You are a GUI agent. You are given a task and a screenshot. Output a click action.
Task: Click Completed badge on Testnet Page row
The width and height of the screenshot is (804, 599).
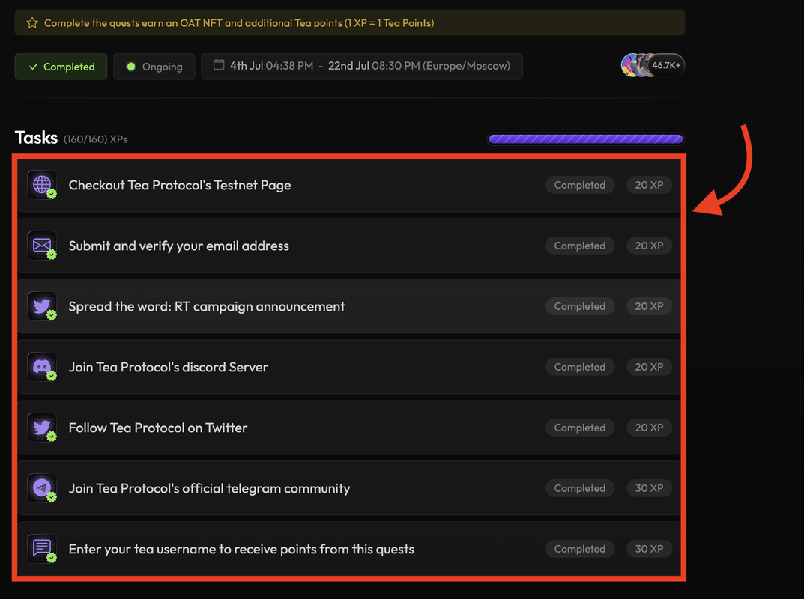click(580, 185)
